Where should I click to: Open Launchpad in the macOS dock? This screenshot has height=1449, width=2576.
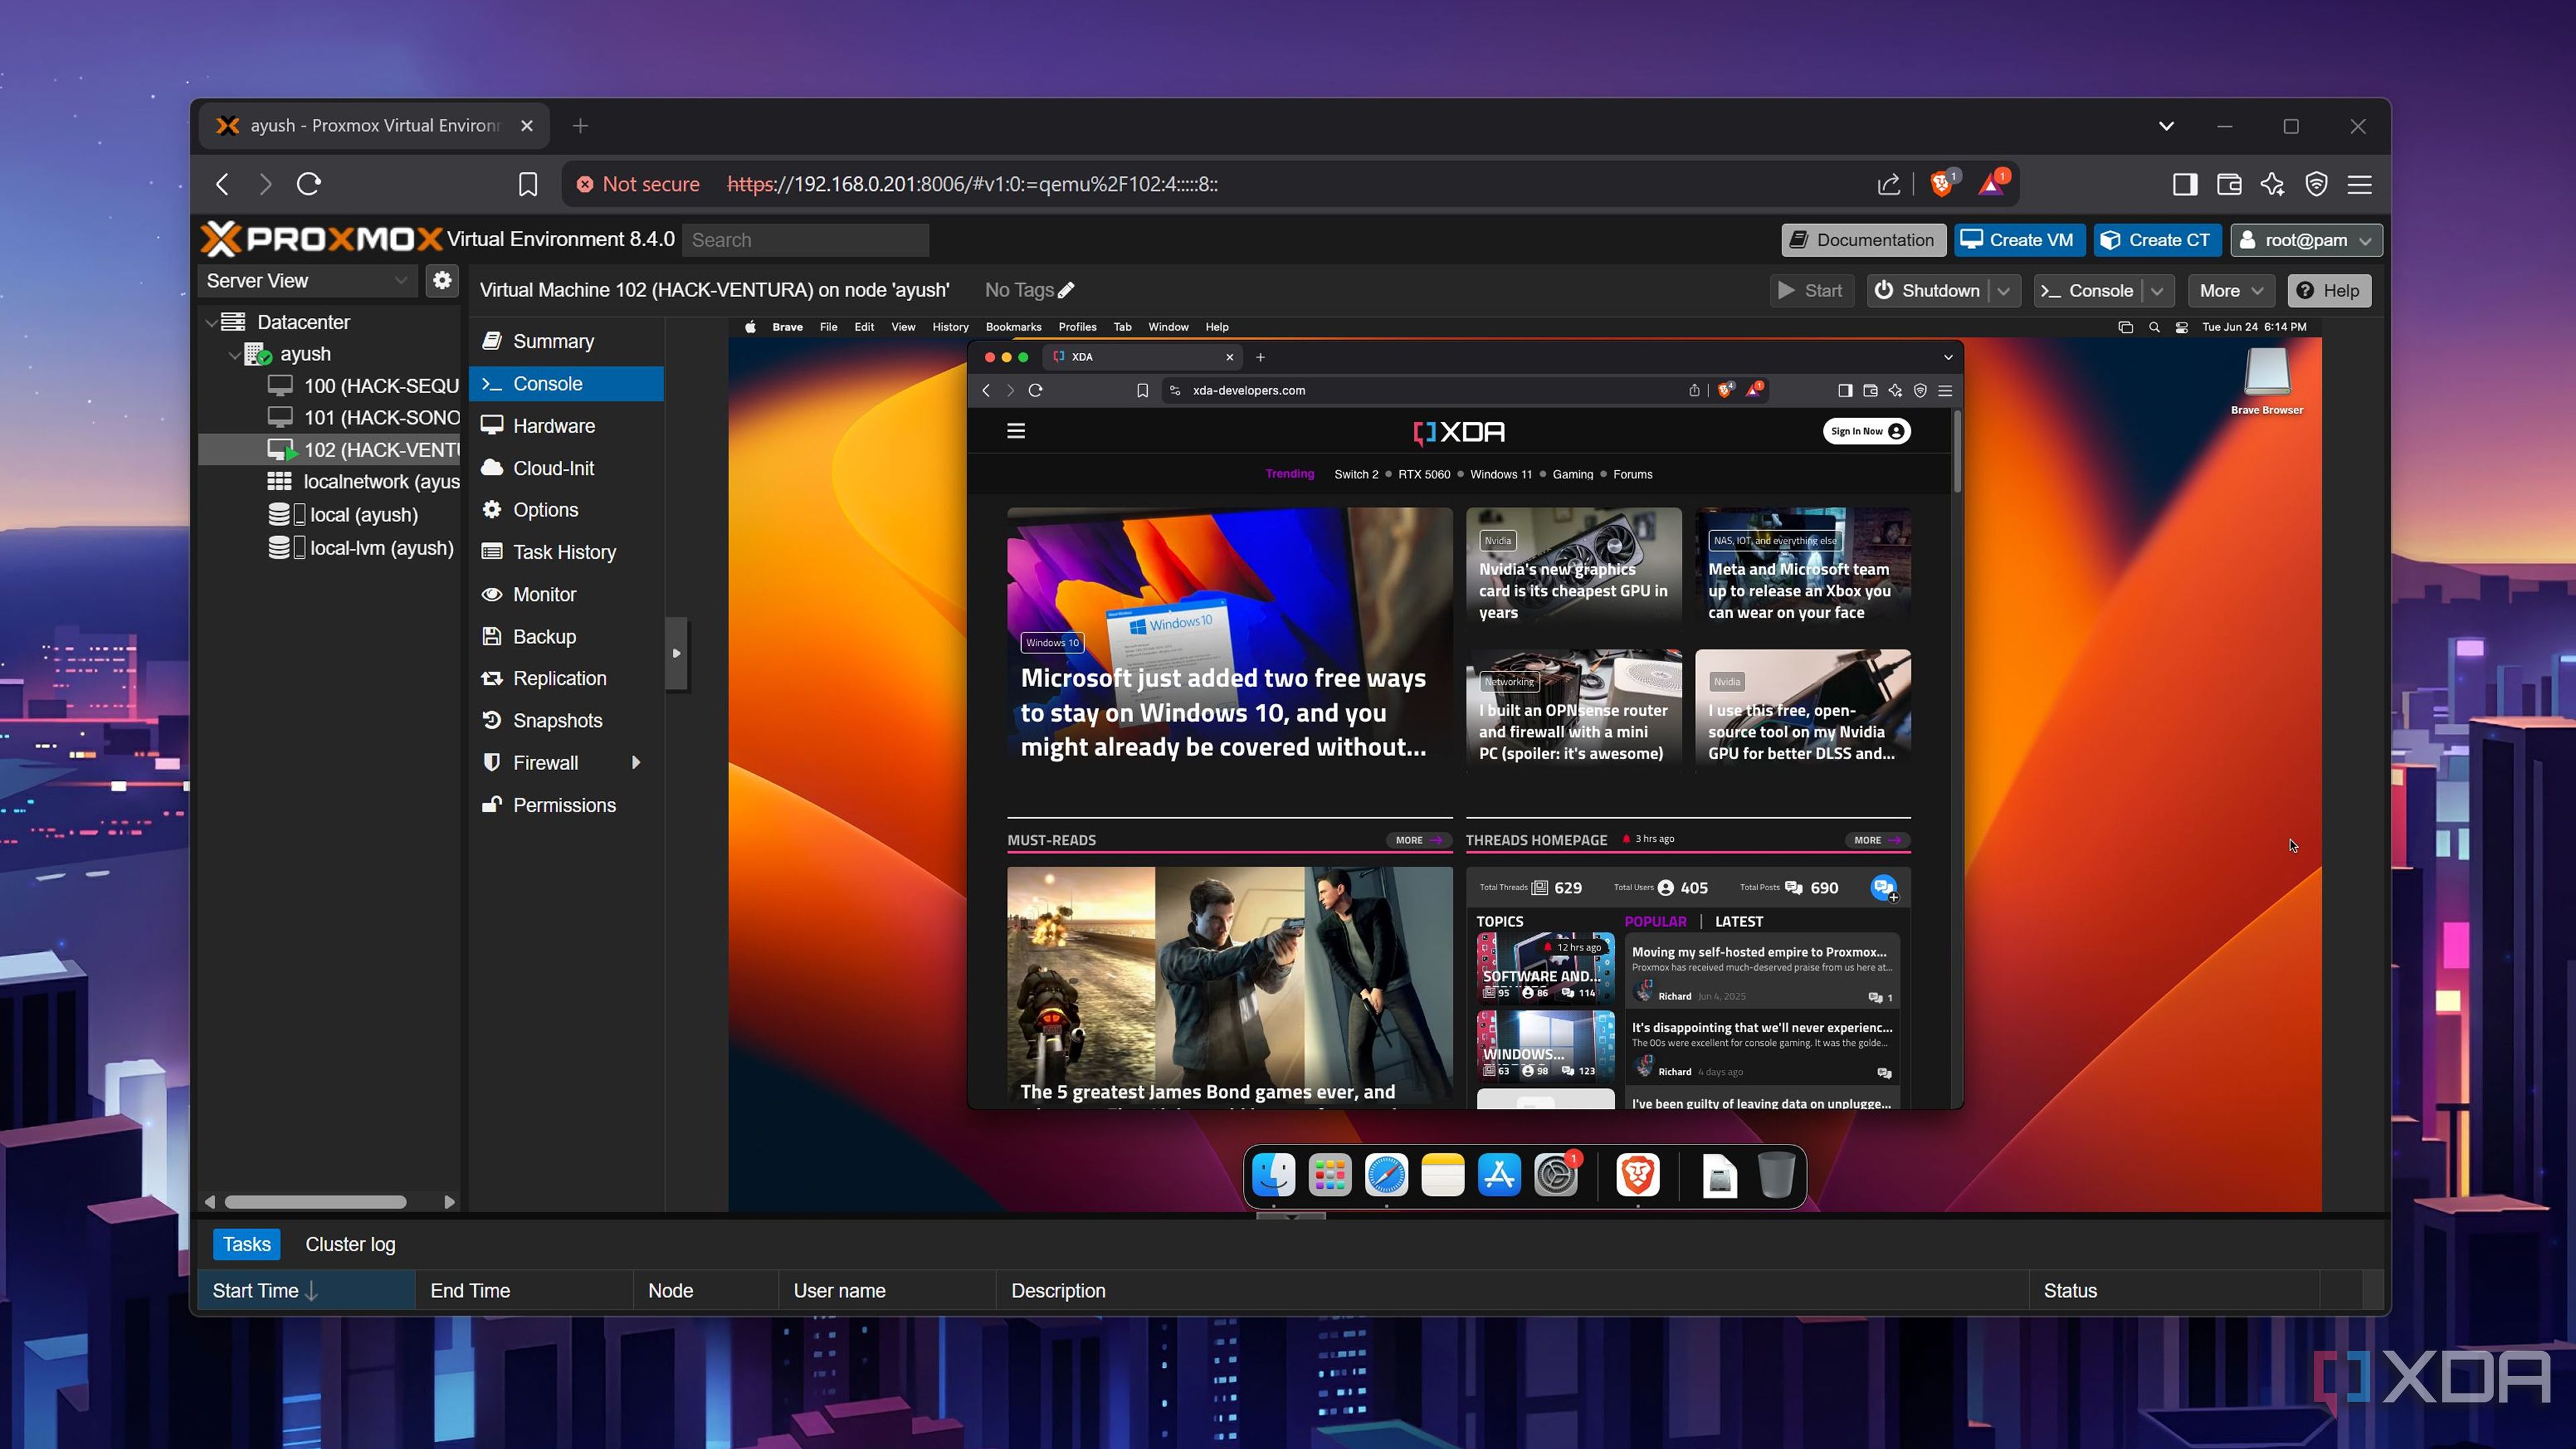tap(1330, 1175)
